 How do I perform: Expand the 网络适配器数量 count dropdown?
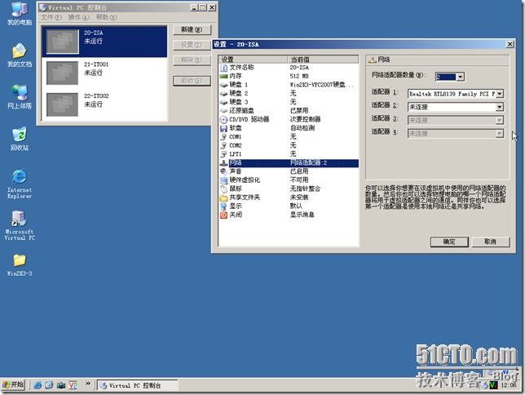[x=461, y=77]
